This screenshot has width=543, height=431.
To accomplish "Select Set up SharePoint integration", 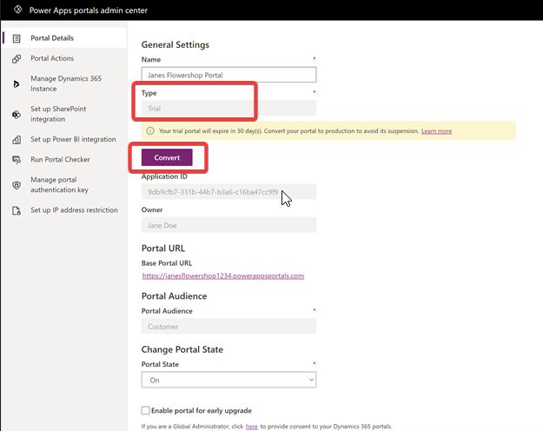I will coord(58,114).
